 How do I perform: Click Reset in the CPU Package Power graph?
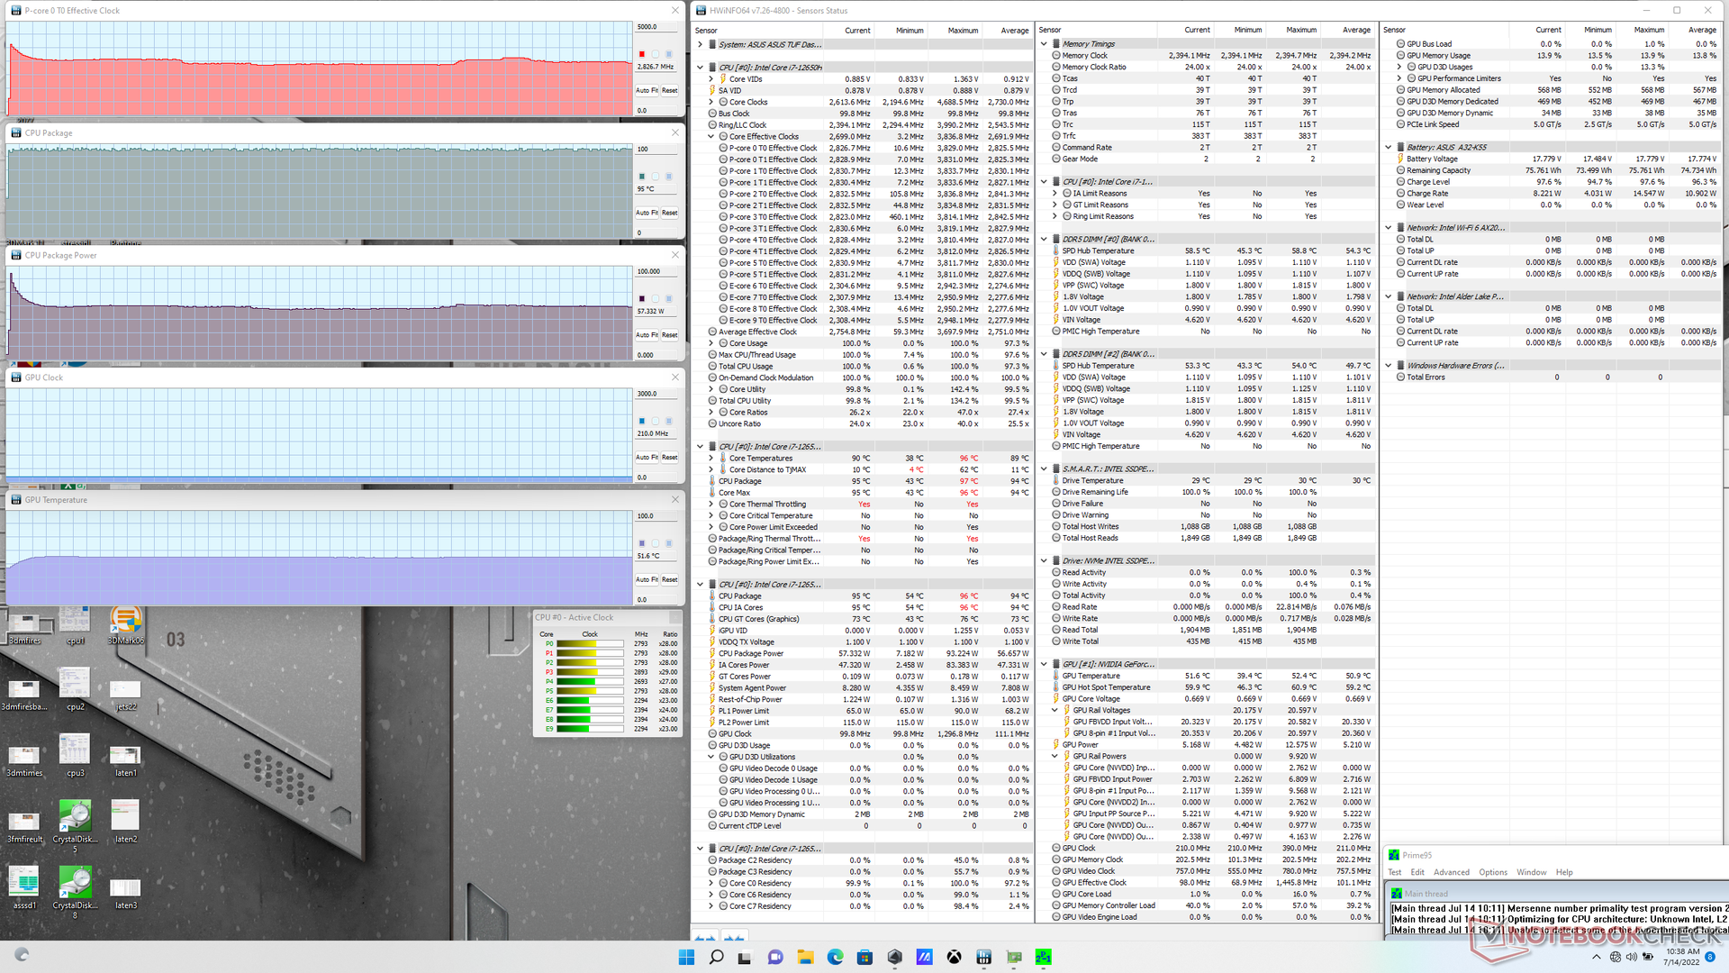(x=670, y=335)
